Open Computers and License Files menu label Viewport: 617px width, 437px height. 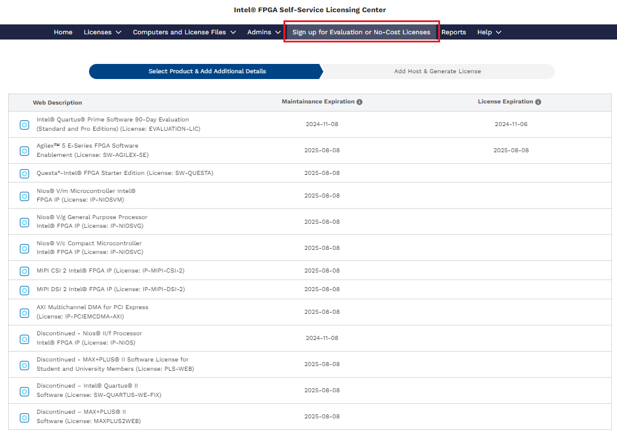click(179, 32)
